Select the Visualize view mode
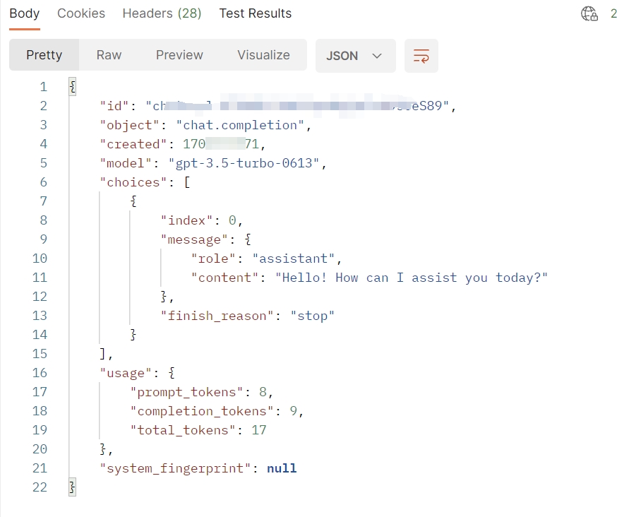The height and width of the screenshot is (517, 617). 263,55
